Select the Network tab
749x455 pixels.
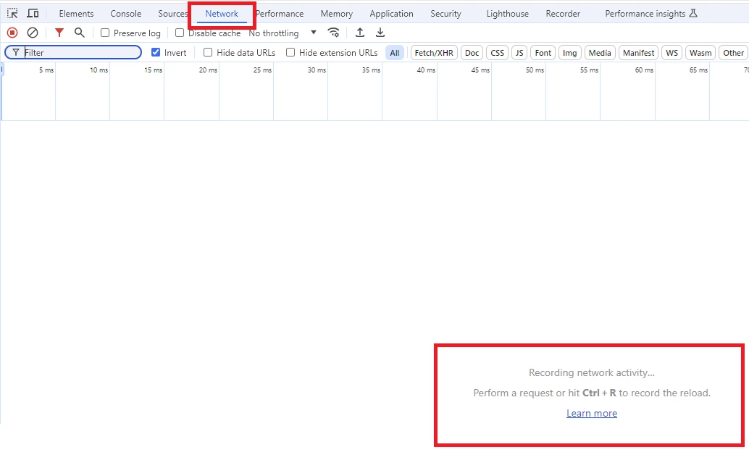[222, 14]
